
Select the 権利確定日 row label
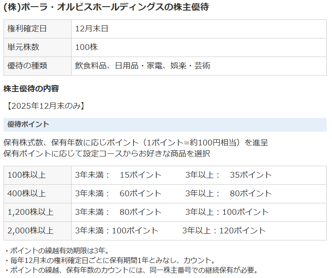click(x=27, y=29)
